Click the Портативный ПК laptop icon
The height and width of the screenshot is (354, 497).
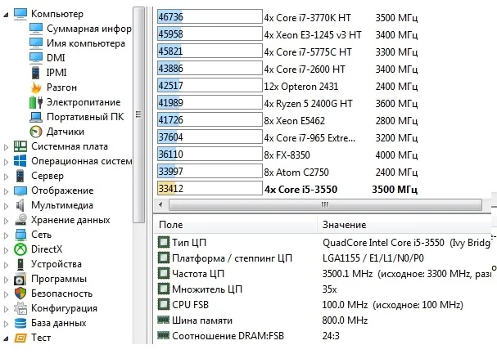coord(36,117)
